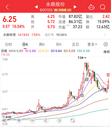Tap the turnover amount 12.63亿
Screen dimensions: 111x127
click(103, 27)
